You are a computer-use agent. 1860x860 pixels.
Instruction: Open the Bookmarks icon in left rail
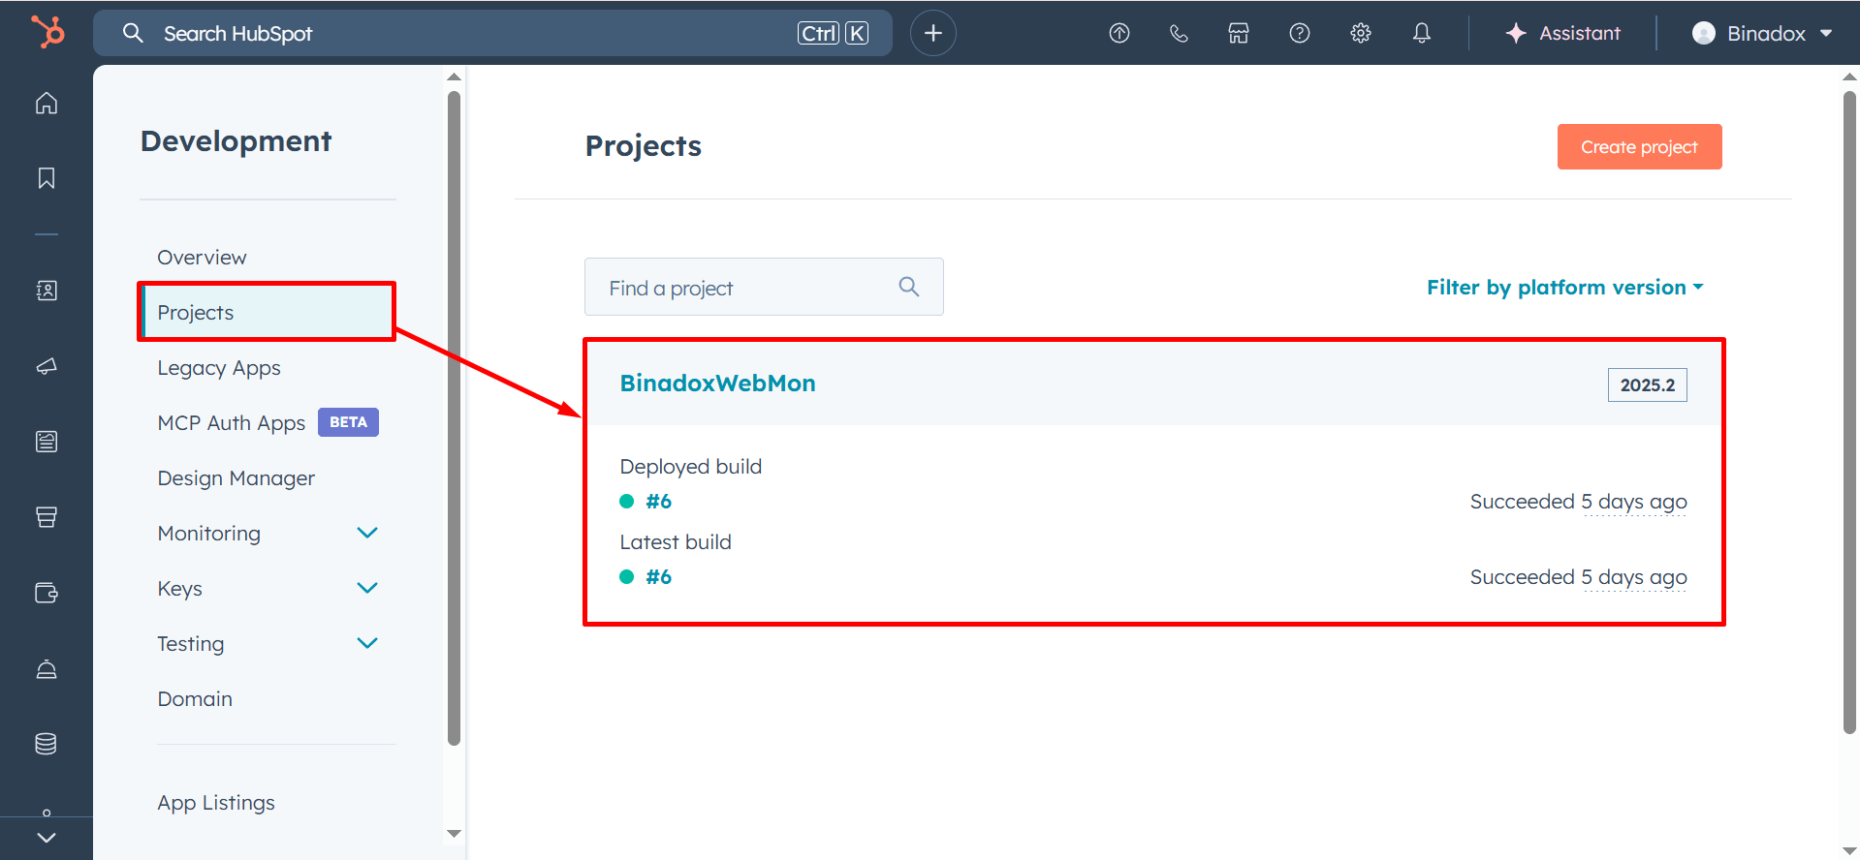pyautogui.click(x=47, y=178)
